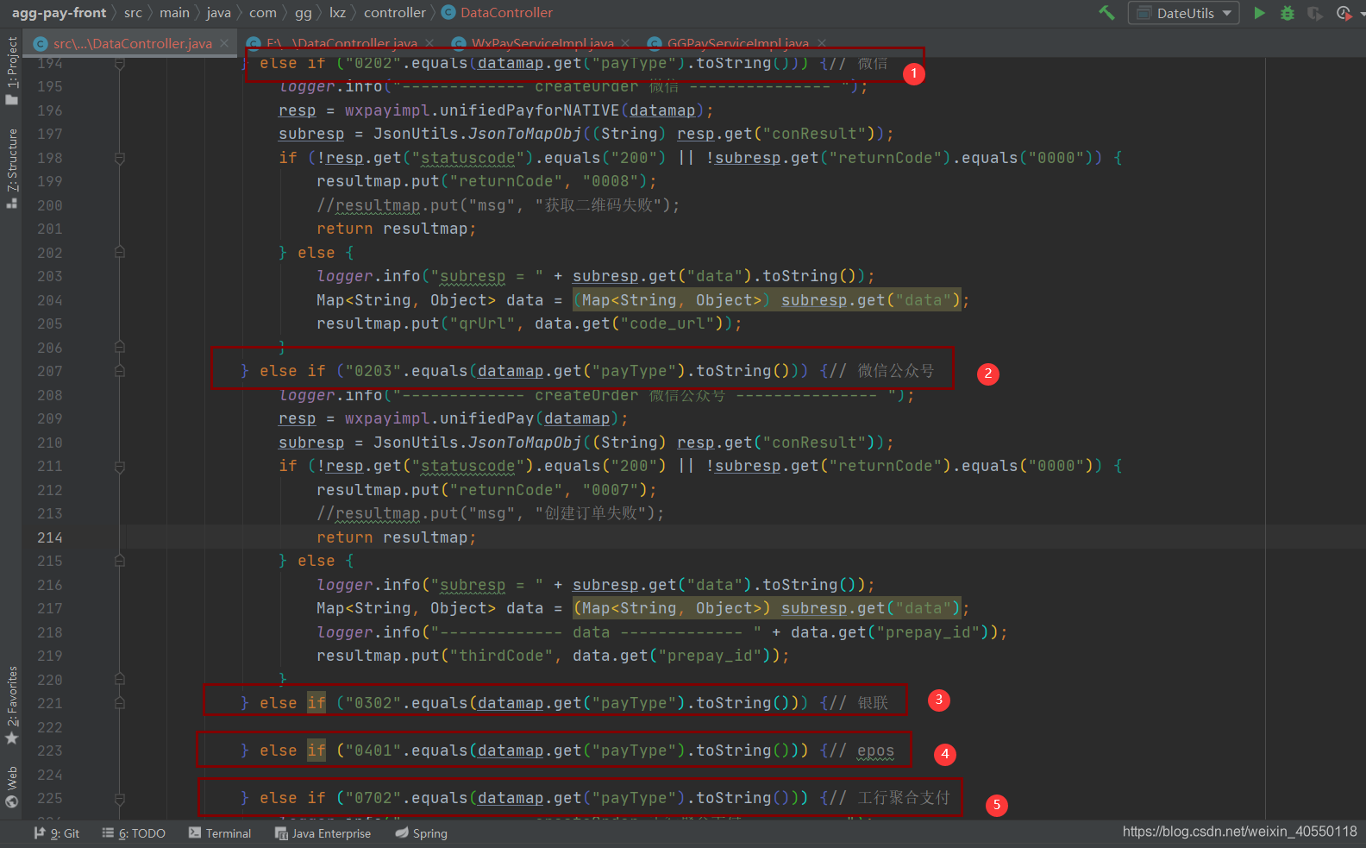Click unifiedPayforNATIVE method call on line 196
This screenshot has width=1366, height=848.
tap(530, 110)
